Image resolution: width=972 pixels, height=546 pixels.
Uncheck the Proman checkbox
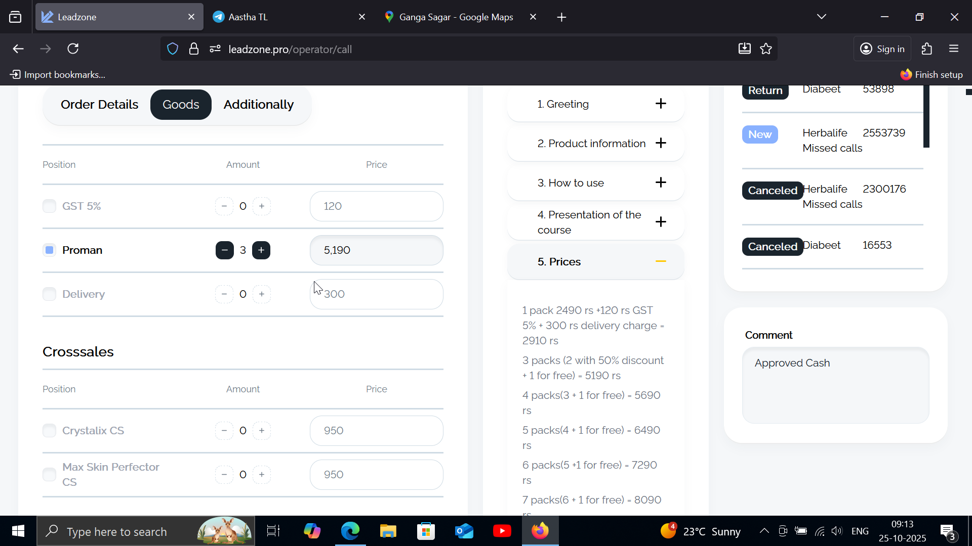click(49, 250)
